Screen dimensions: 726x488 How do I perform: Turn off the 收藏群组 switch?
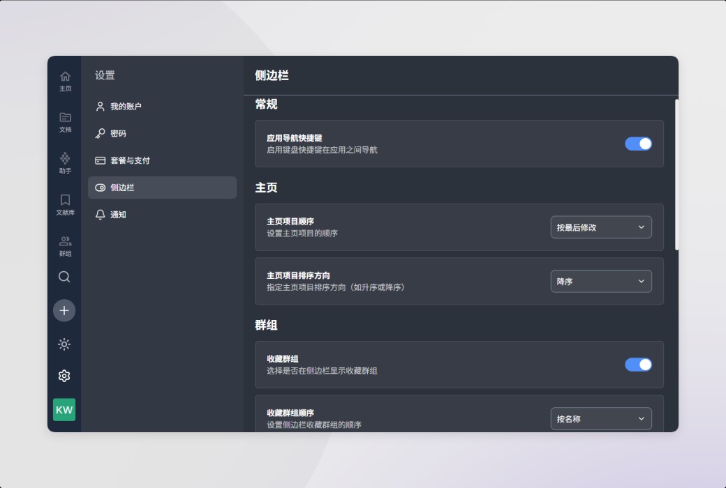click(638, 365)
